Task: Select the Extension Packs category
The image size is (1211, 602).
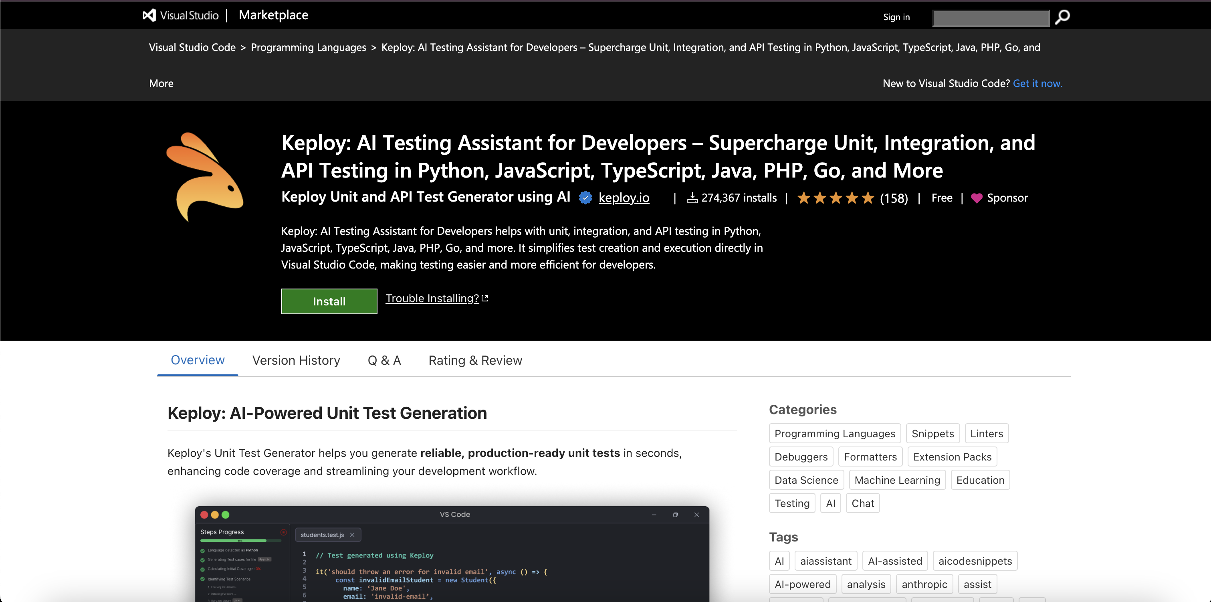Action: point(952,457)
